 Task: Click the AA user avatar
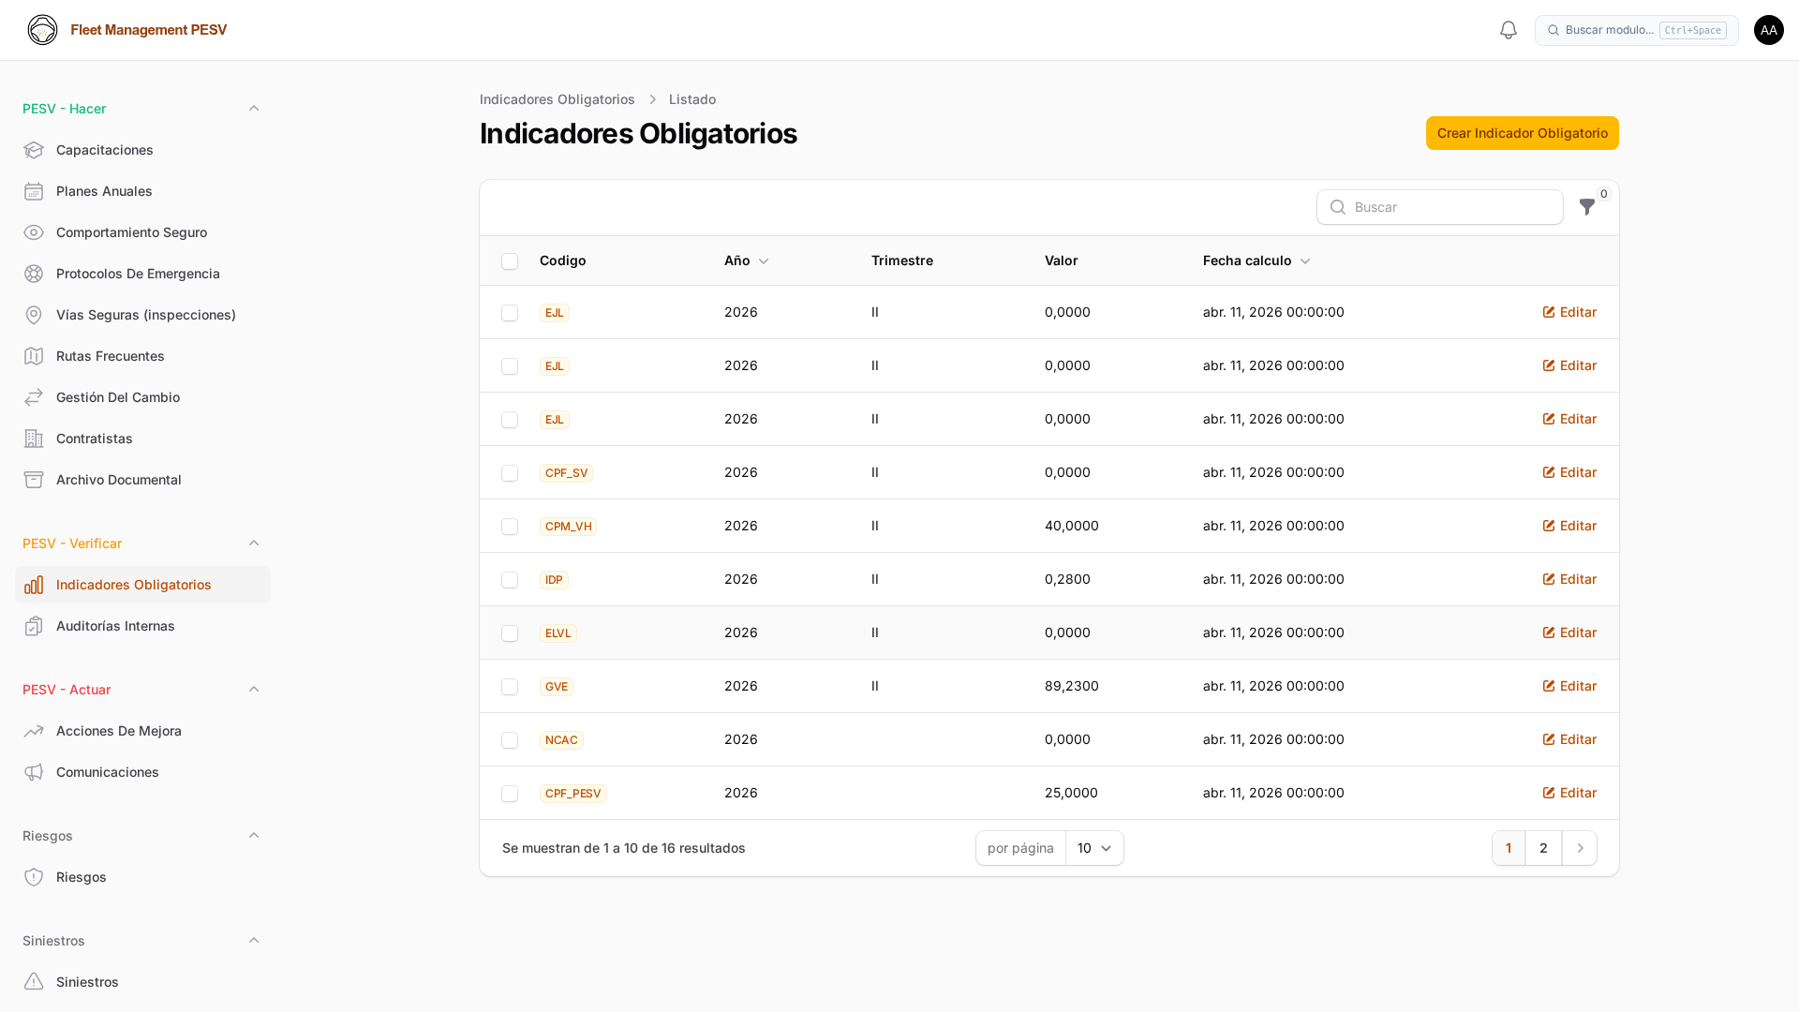[1769, 30]
